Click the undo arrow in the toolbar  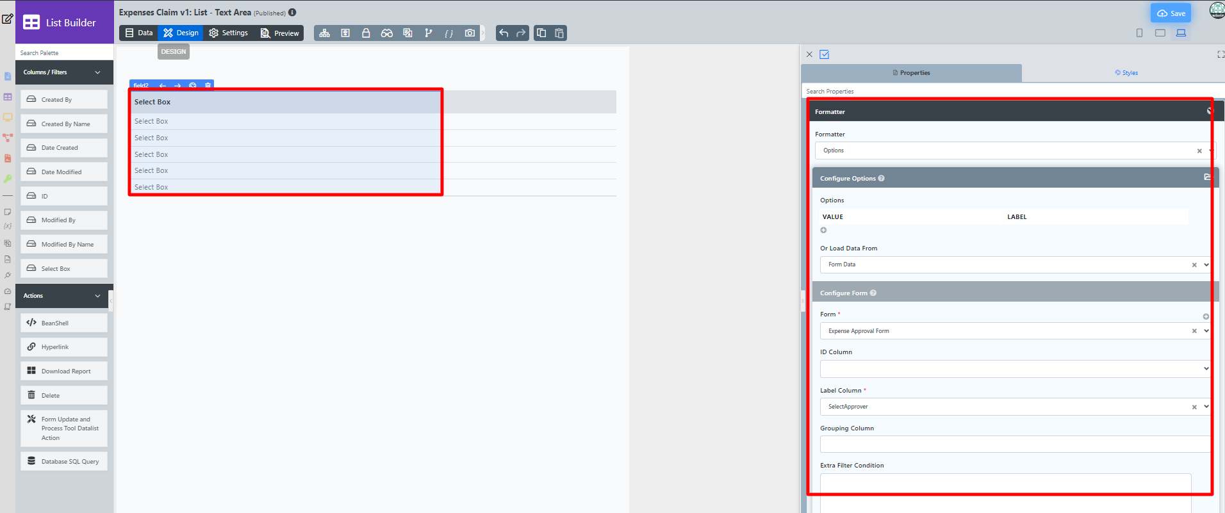[x=504, y=33]
